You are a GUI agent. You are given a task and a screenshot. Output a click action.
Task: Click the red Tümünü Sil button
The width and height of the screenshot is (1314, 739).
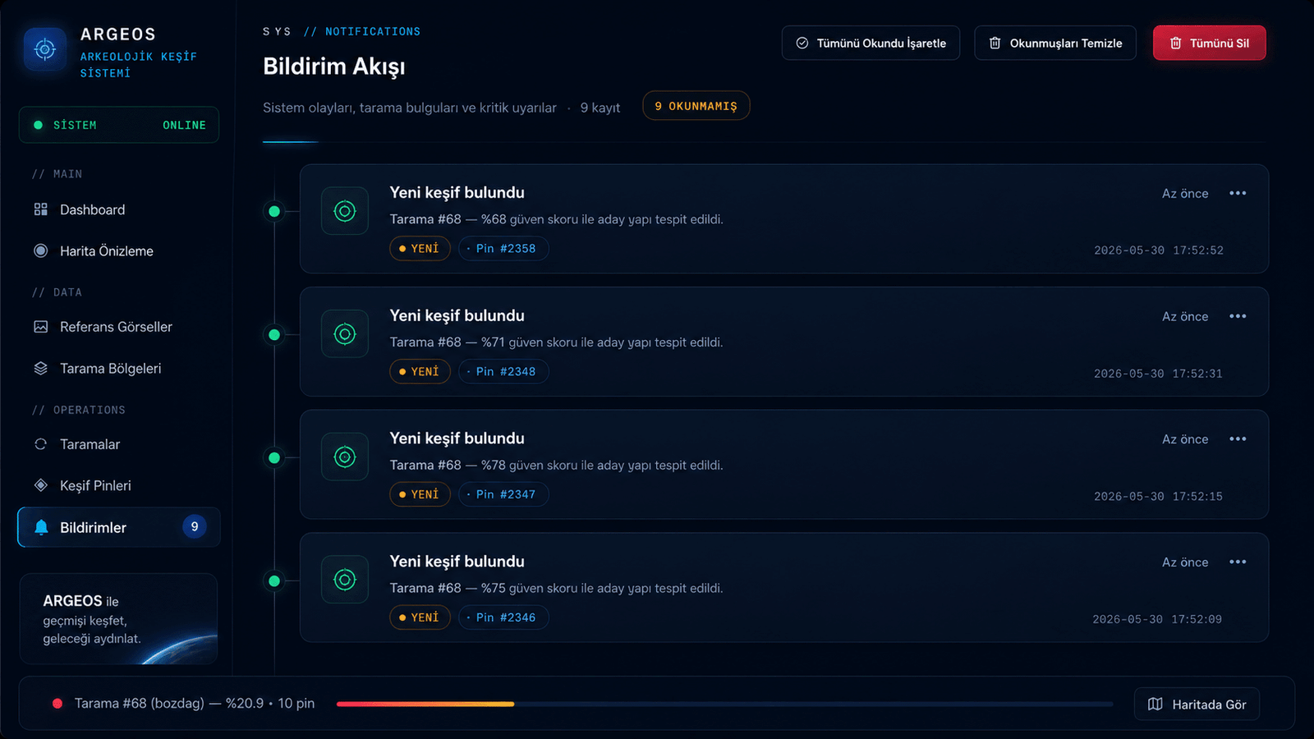tap(1210, 43)
